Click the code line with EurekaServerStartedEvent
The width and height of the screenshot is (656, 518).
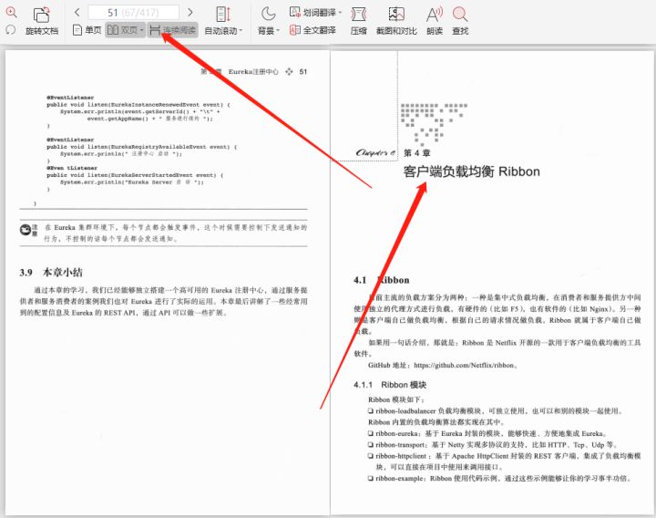click(x=135, y=175)
